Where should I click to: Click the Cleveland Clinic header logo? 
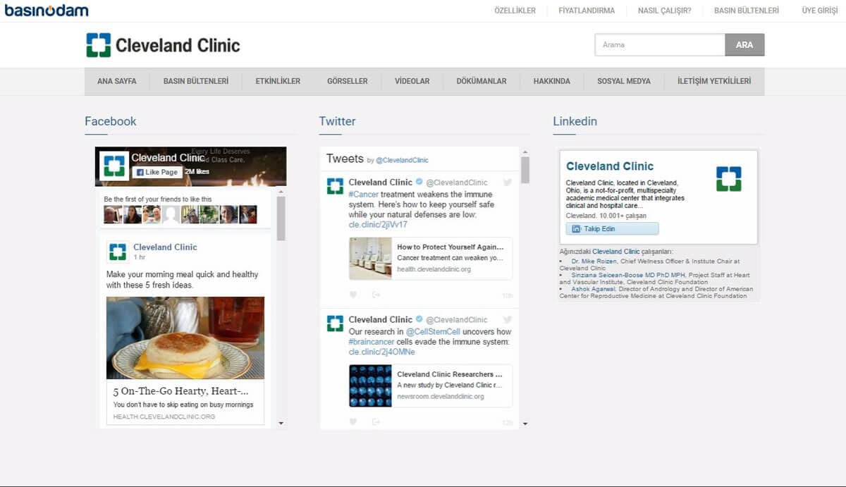[163, 45]
